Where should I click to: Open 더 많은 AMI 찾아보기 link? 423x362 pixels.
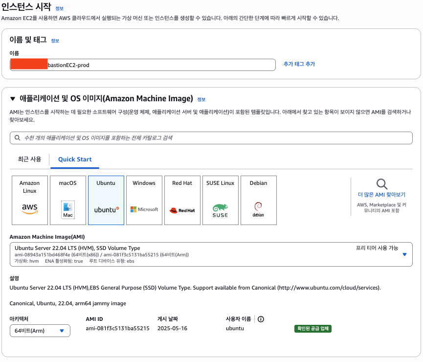pyautogui.click(x=381, y=195)
